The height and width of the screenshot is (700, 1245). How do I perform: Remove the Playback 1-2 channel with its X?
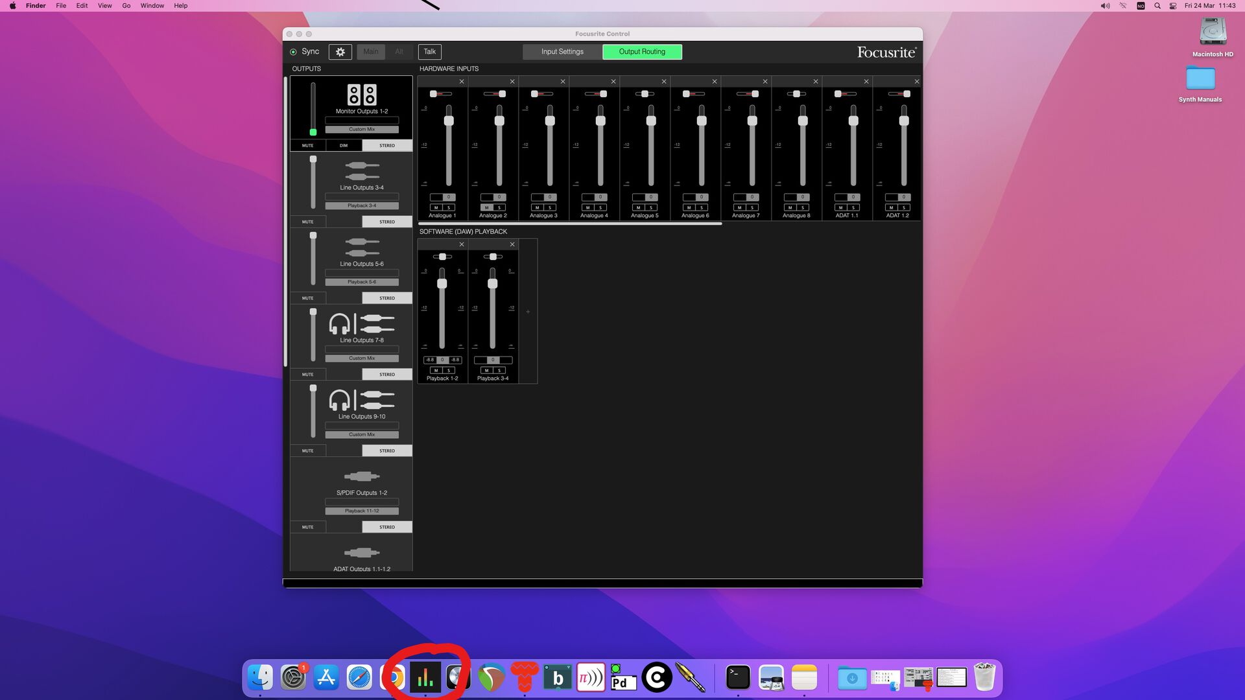(x=462, y=244)
